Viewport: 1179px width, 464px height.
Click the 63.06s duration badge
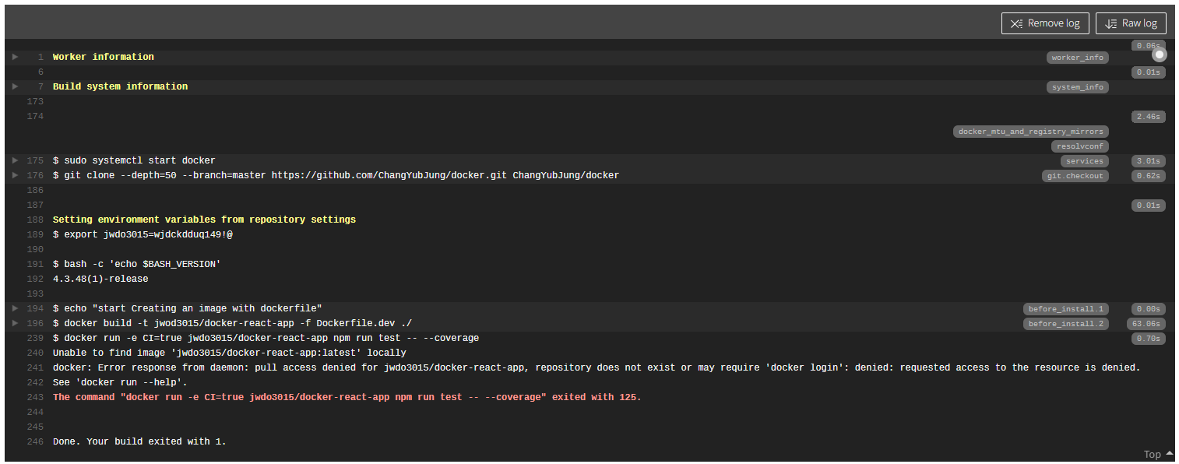[1146, 324]
